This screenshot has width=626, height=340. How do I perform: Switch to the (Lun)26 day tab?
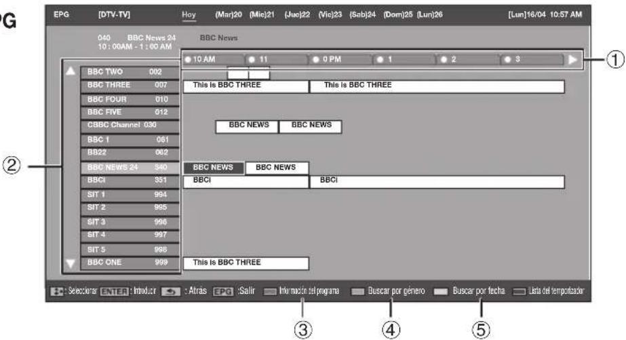point(430,15)
